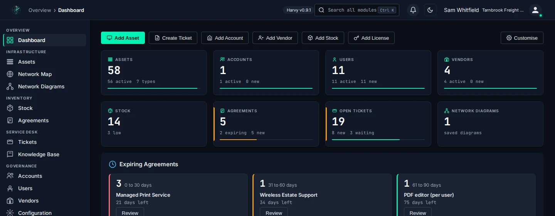Click the Overview breadcrumb link

tap(40, 10)
